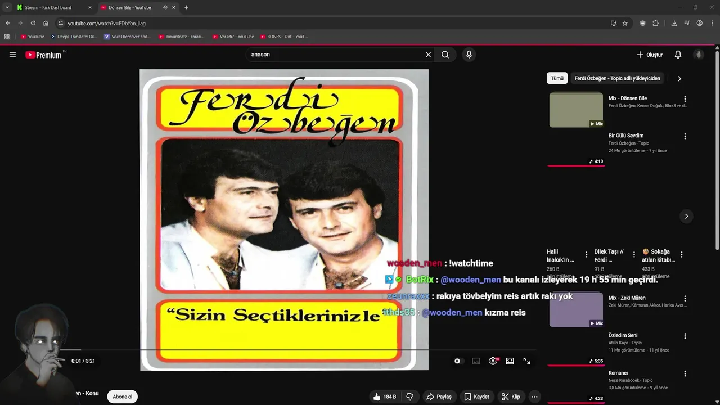
Task: Open options for Kemancı video
Action: coord(685,373)
